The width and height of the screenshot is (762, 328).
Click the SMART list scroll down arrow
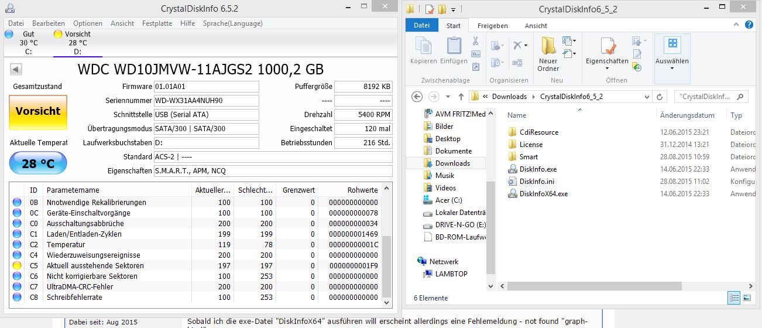(x=386, y=303)
